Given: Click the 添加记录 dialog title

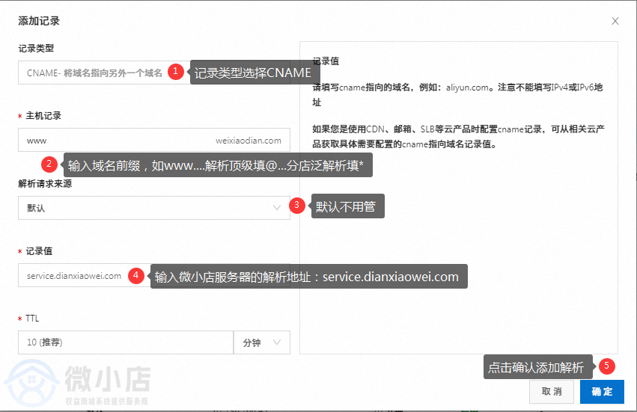Looking at the screenshot, I should (39, 21).
